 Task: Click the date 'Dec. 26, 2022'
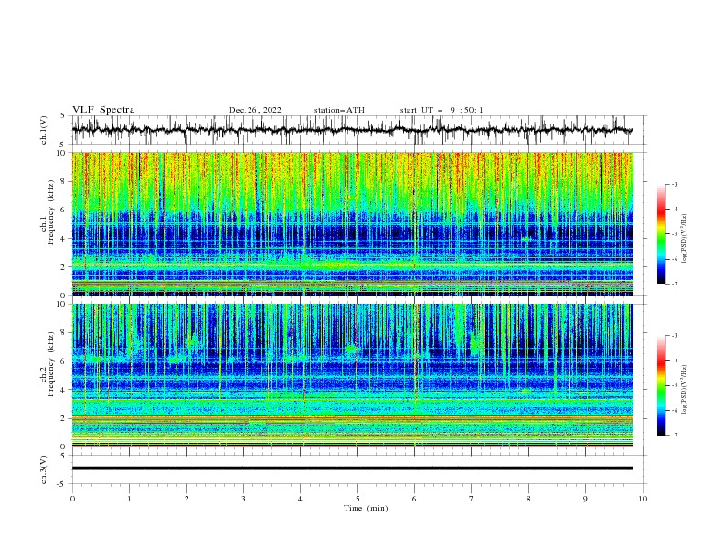(255, 110)
